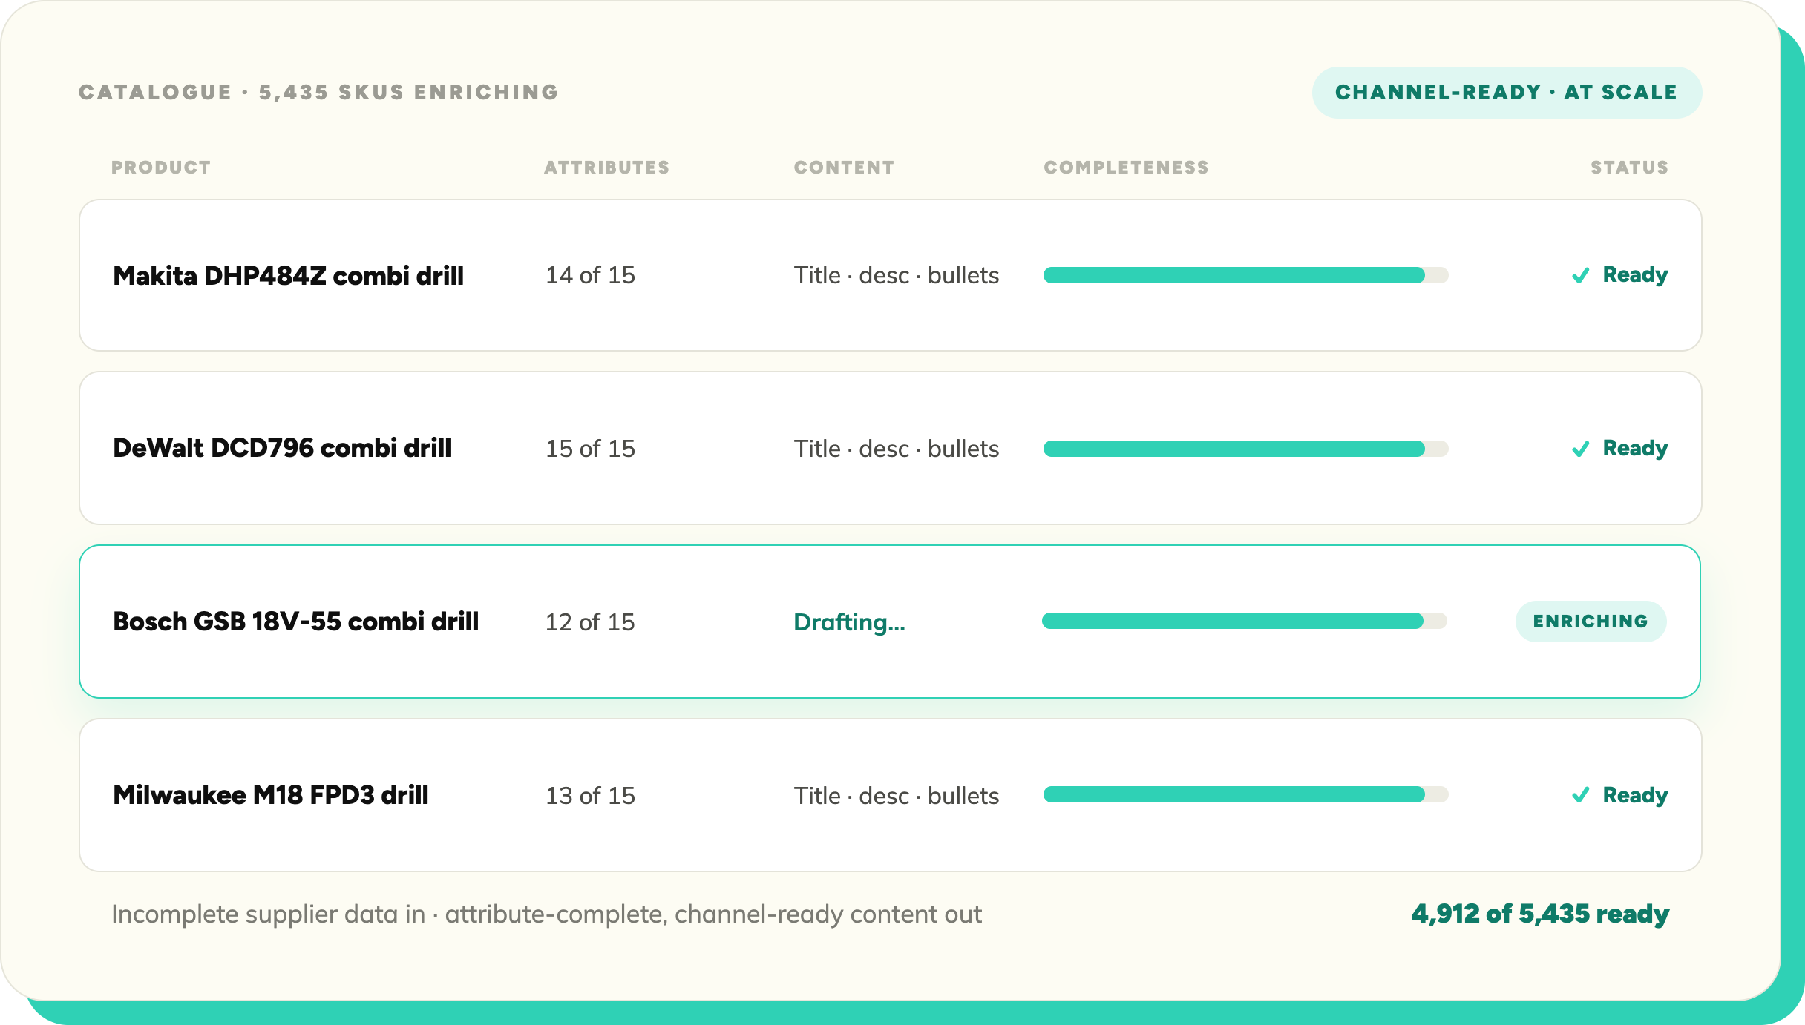Click the DeWalt completeness progress bar
Screen dimensions: 1805x1025
[x=1245, y=449]
